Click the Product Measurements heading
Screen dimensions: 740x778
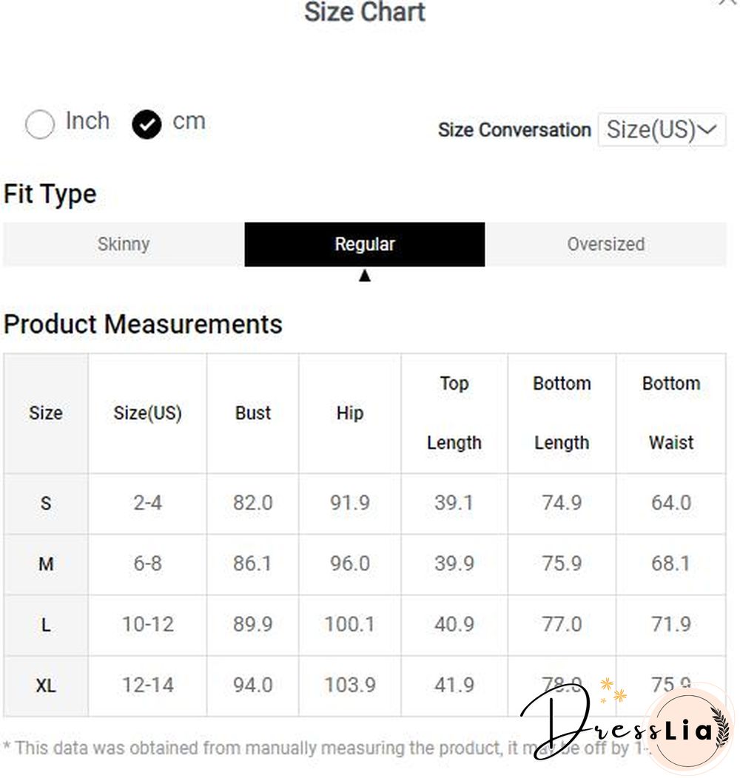143,324
